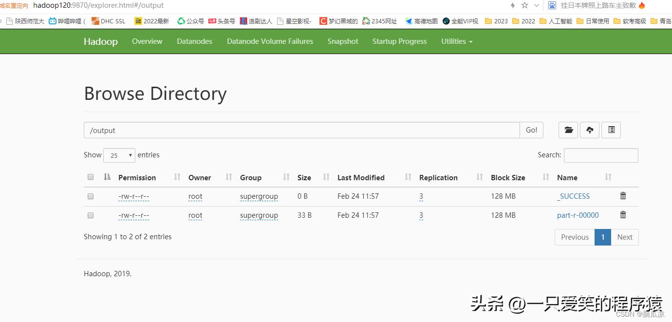Click the Cut & Paste clipboard icon
672x322 pixels.
click(x=611, y=130)
